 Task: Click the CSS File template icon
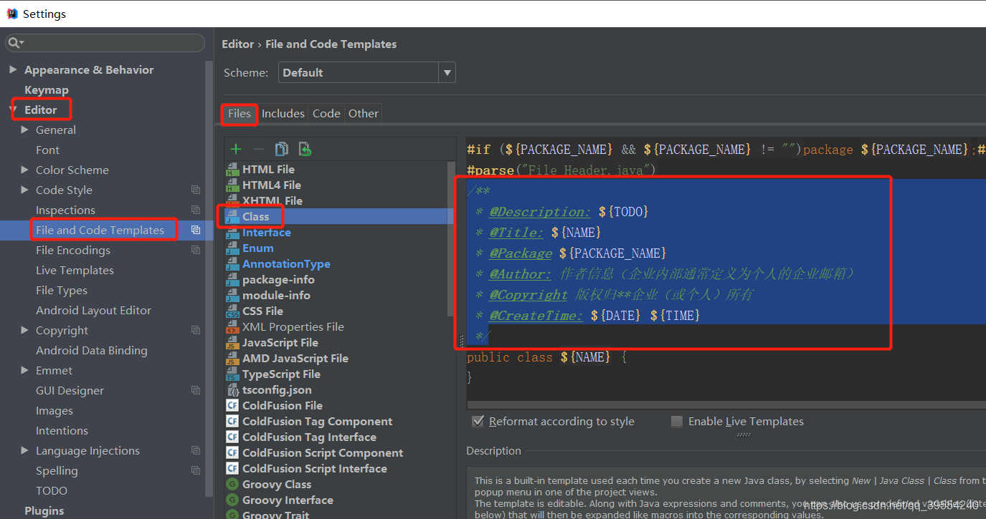[x=232, y=311]
